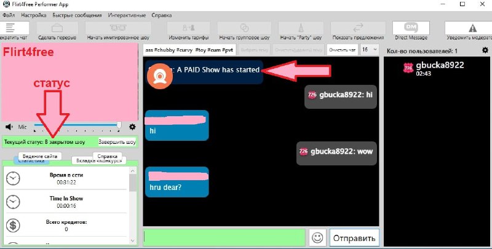
Task: Click the Отправить send button
Action: coord(354,238)
